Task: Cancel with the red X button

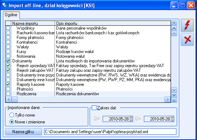Action: pos(187,39)
